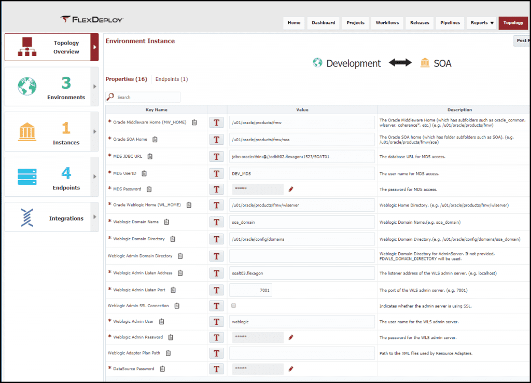This screenshot has height=383, width=531.
Task: Go to the Dashboard page
Action: 323,23
